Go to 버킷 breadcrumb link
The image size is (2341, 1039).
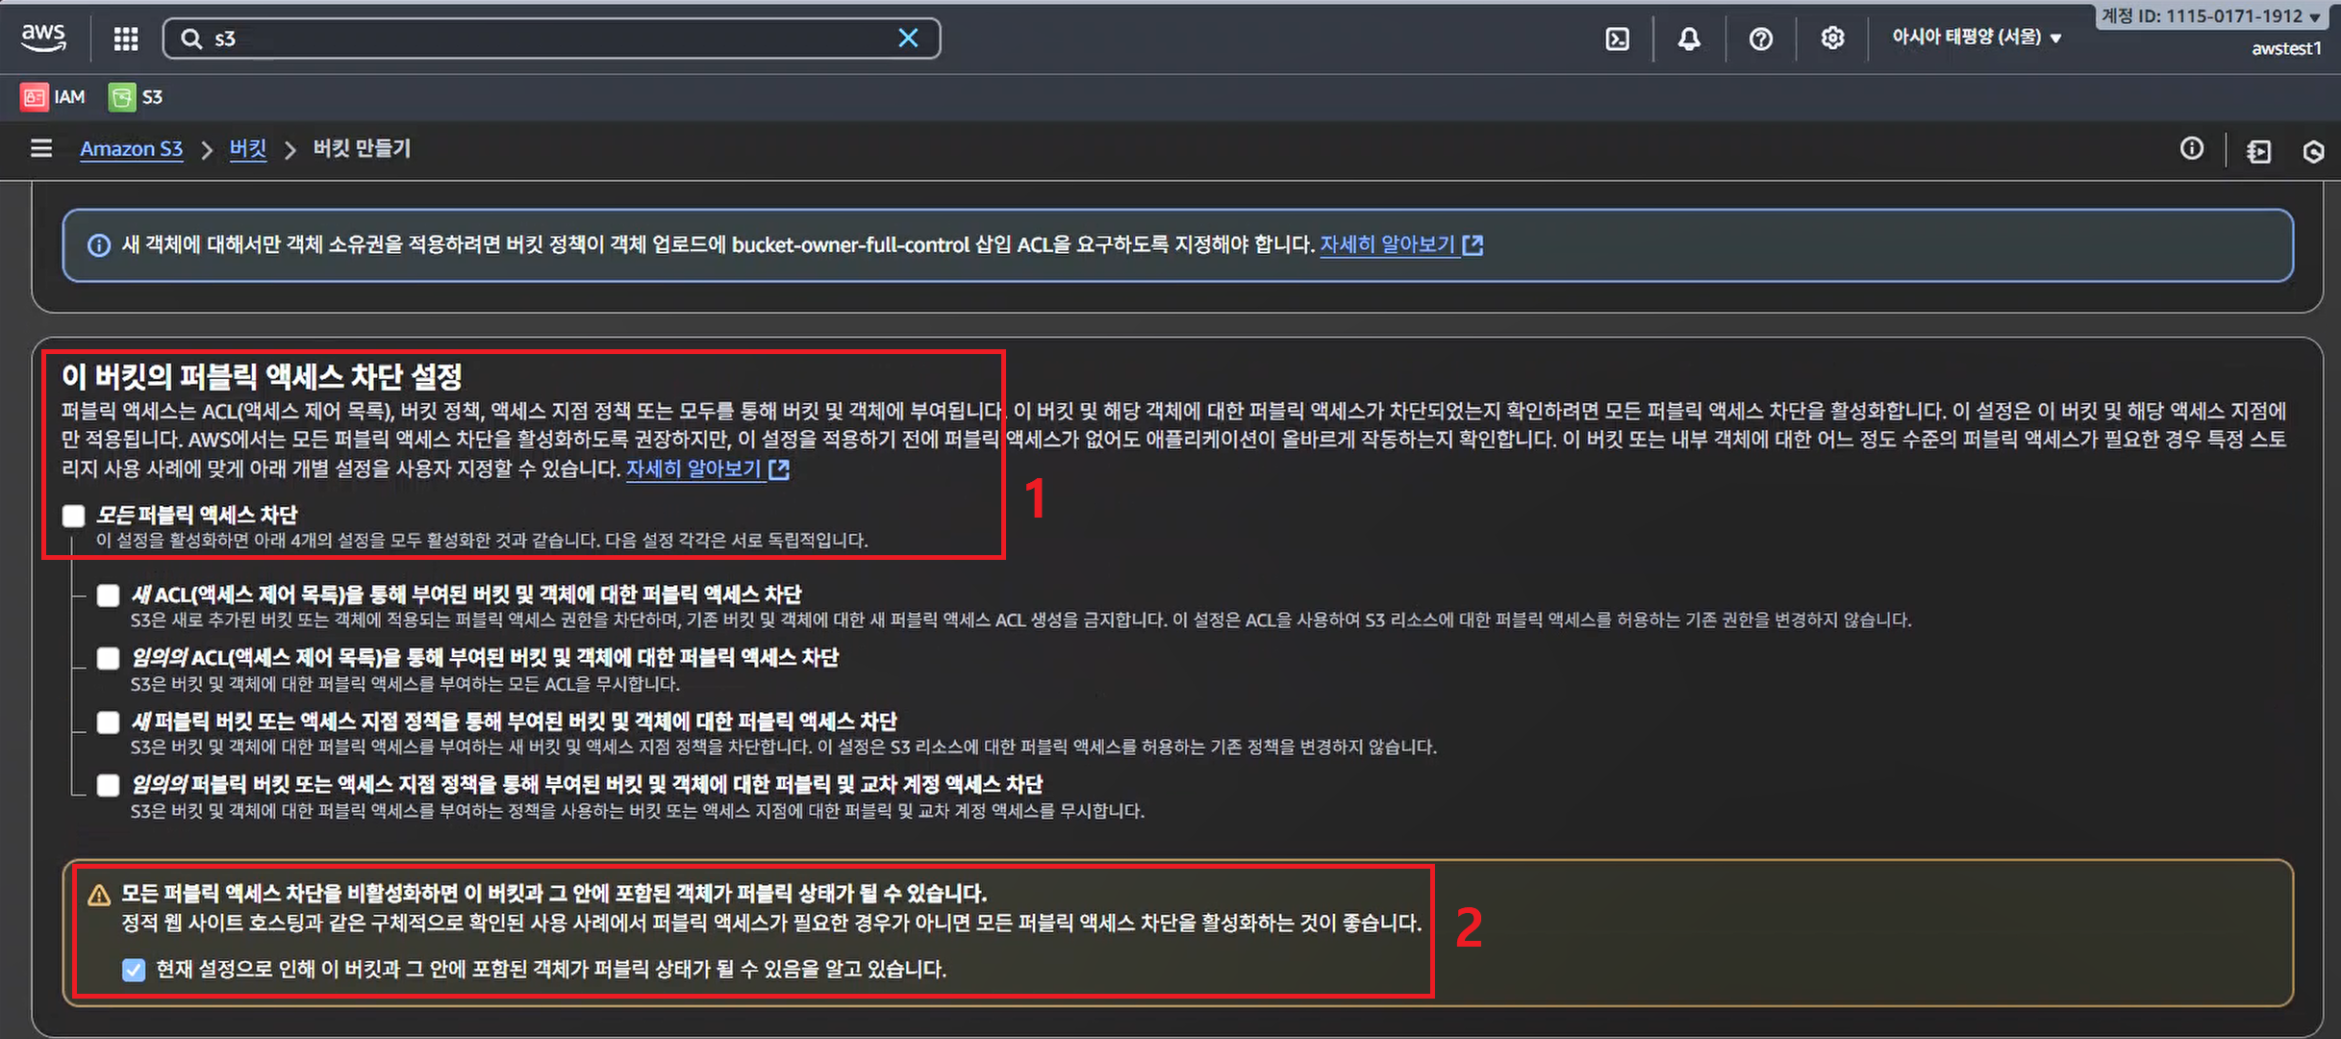pos(247,149)
